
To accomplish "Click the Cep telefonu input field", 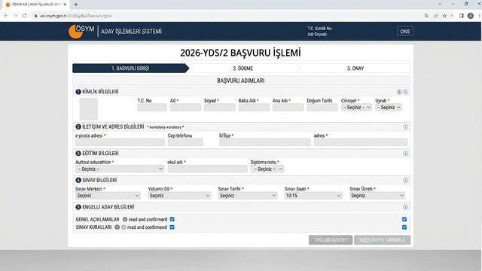I will 185,142.
